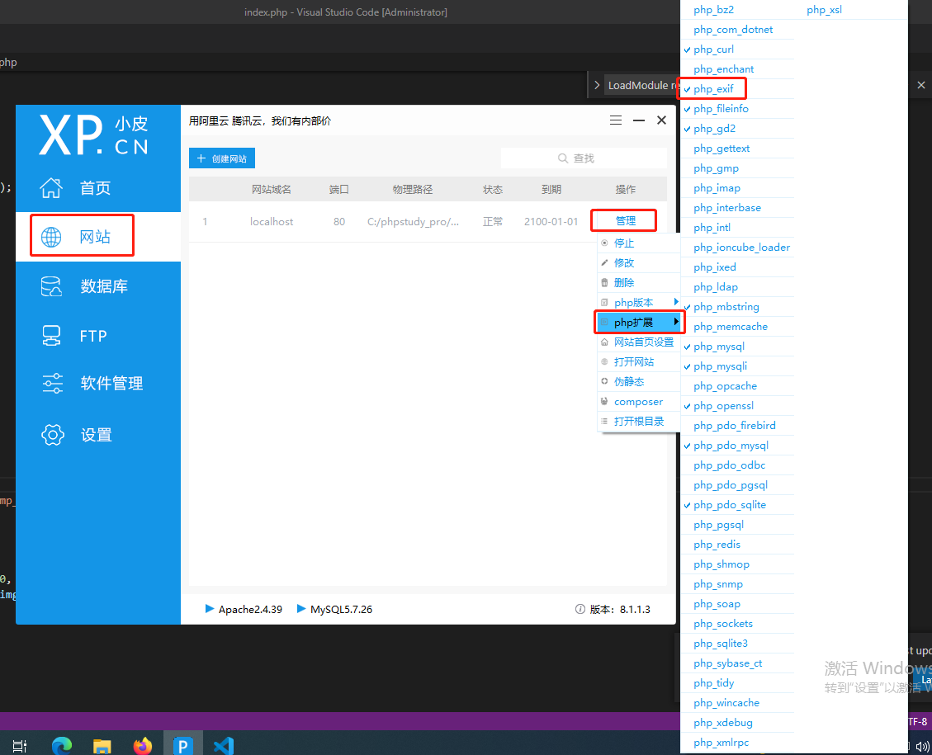The width and height of the screenshot is (932, 755).
Task: Click the XP 小皮 CN logo
Action: pos(94,135)
